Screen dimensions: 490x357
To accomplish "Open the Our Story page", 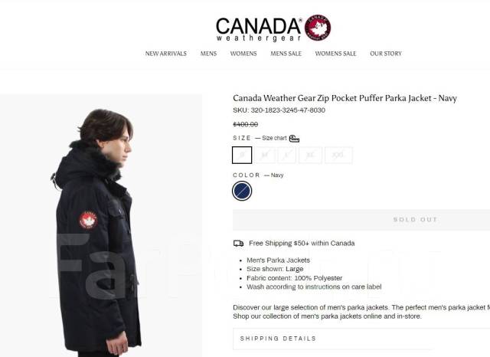I will tap(386, 54).
